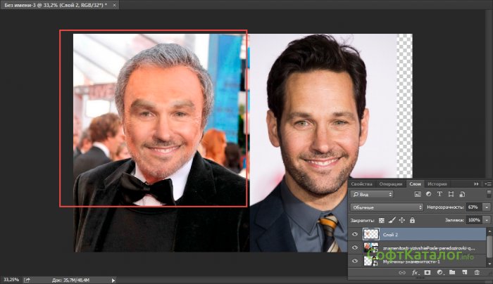Click the 33,25% zoom level field
The height and width of the screenshot is (284, 493).
12,278
